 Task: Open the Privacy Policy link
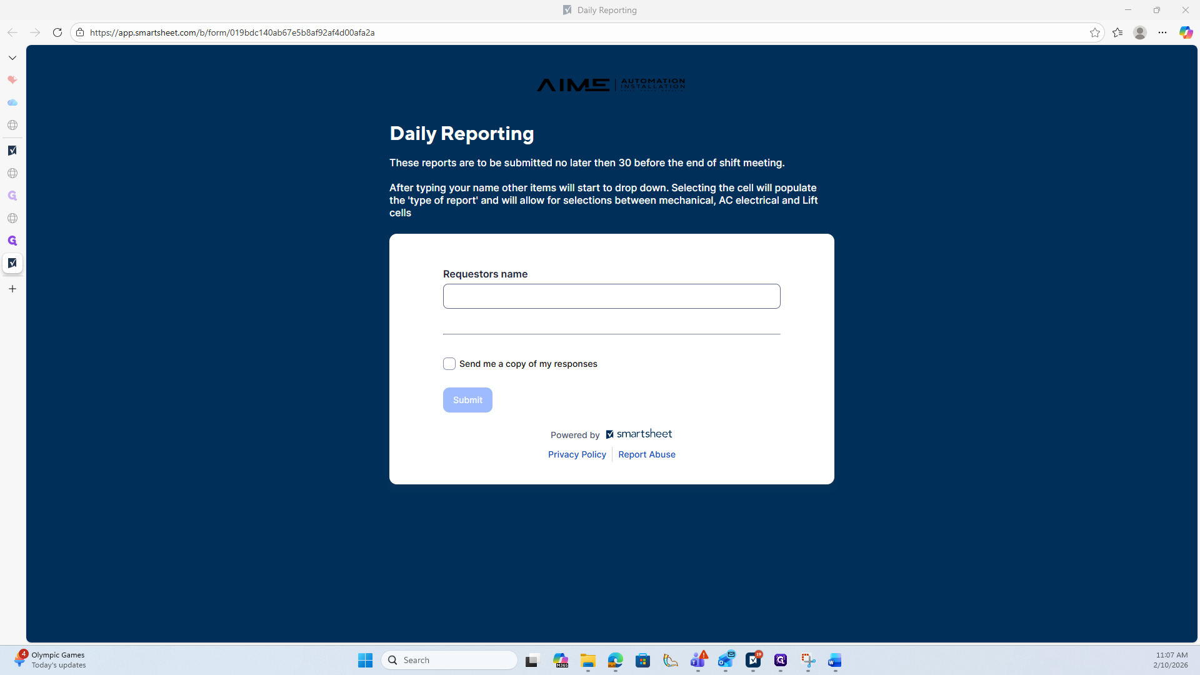pos(576,454)
